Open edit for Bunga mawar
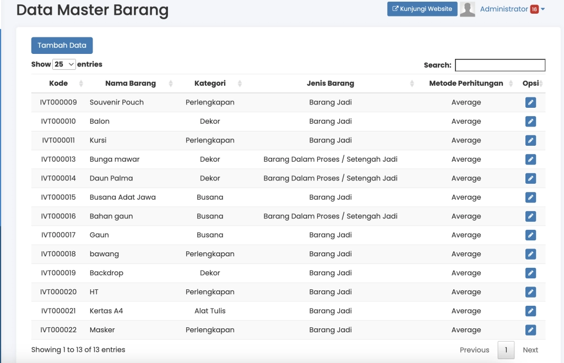The image size is (564, 363). click(x=530, y=159)
